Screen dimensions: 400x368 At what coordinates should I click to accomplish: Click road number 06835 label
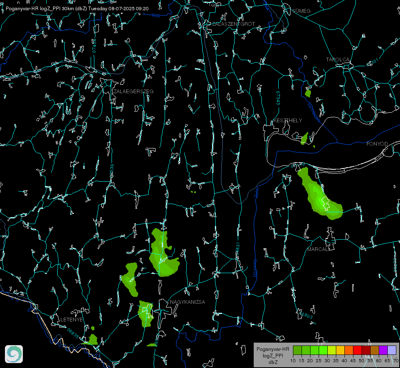pos(73,334)
